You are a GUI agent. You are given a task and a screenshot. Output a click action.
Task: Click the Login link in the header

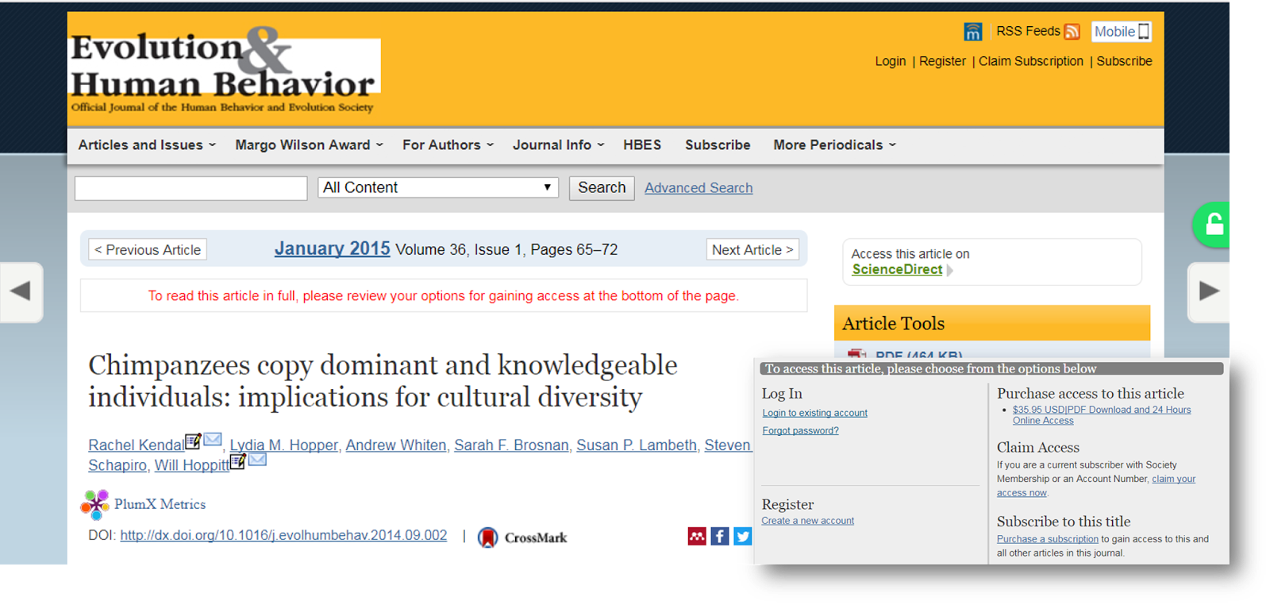pyautogui.click(x=890, y=61)
